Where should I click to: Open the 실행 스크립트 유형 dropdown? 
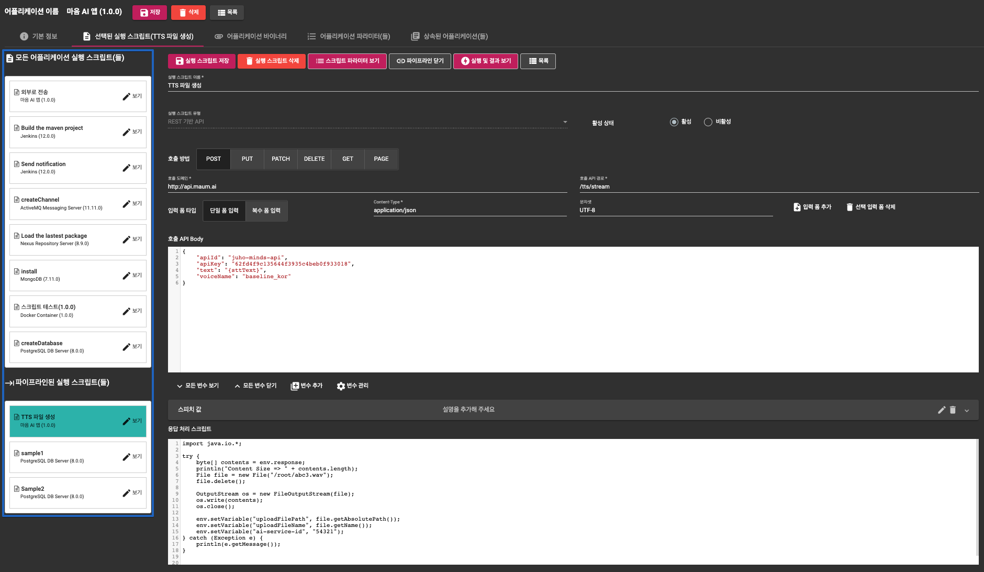tap(367, 122)
